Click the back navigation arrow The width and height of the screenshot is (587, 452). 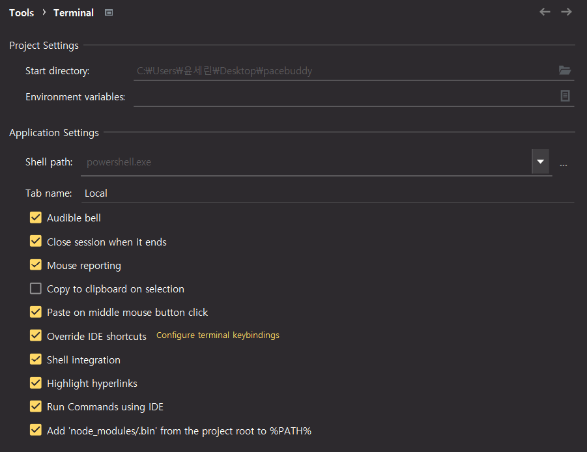(545, 11)
